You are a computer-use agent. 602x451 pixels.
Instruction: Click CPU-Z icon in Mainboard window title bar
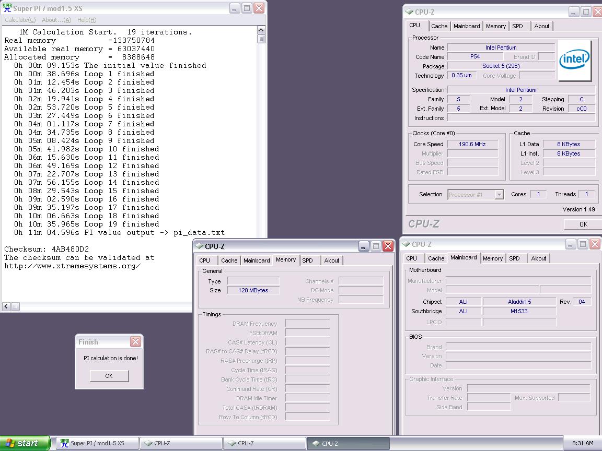pos(406,244)
